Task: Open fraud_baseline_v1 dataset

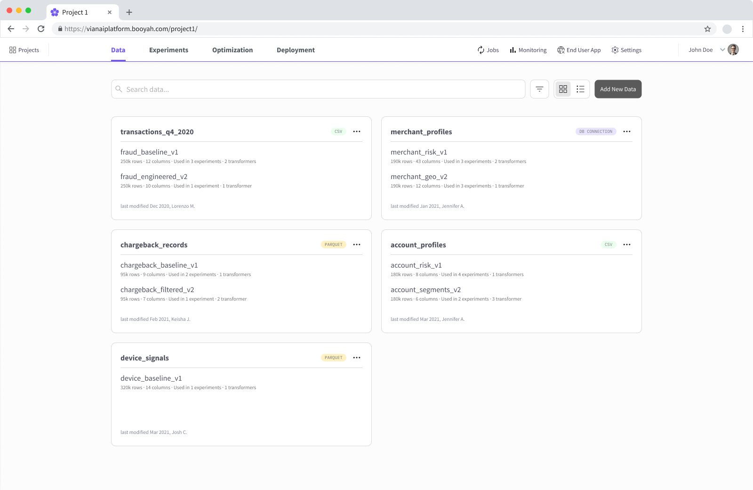Action: [149, 152]
